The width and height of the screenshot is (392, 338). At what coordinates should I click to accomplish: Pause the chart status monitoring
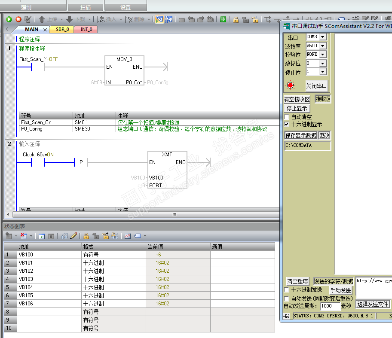51,236
